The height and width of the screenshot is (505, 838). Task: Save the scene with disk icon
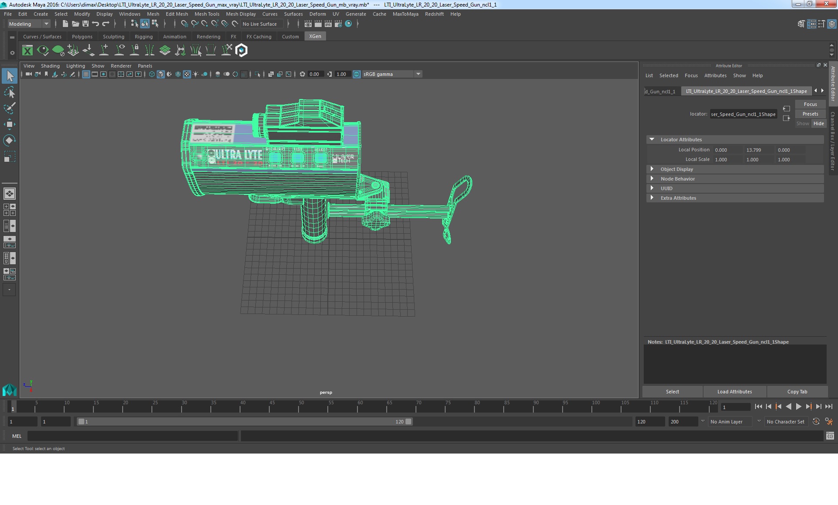click(x=85, y=24)
